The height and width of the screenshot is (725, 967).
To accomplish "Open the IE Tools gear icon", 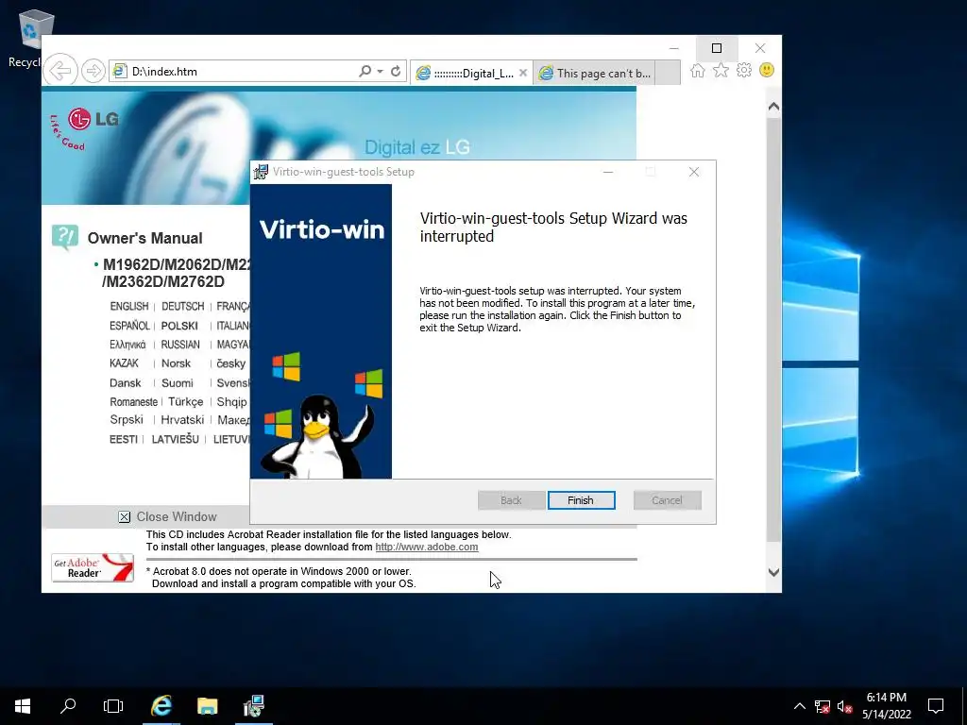I will click(744, 70).
